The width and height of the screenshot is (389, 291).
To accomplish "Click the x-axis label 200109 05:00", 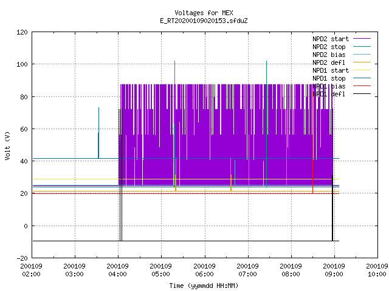I will point(160,270).
